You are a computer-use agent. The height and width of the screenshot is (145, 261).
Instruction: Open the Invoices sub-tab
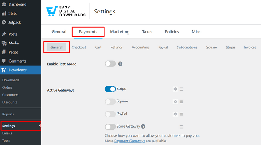pyautogui.click(x=250, y=47)
